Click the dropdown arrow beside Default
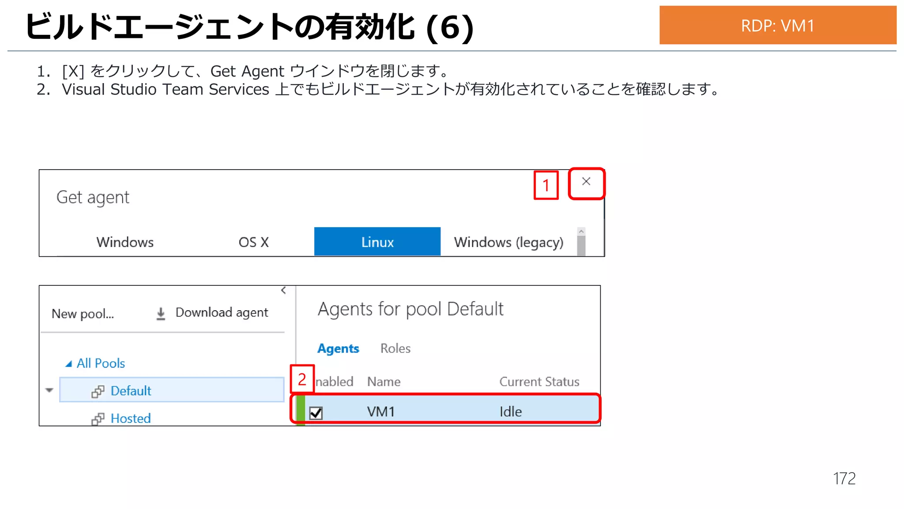The image size is (904, 509). click(49, 390)
